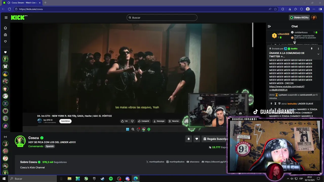This screenshot has width=324, height=182.
Task: Open Edge settings and more menu
Action: pyautogui.click(x=314, y=9)
